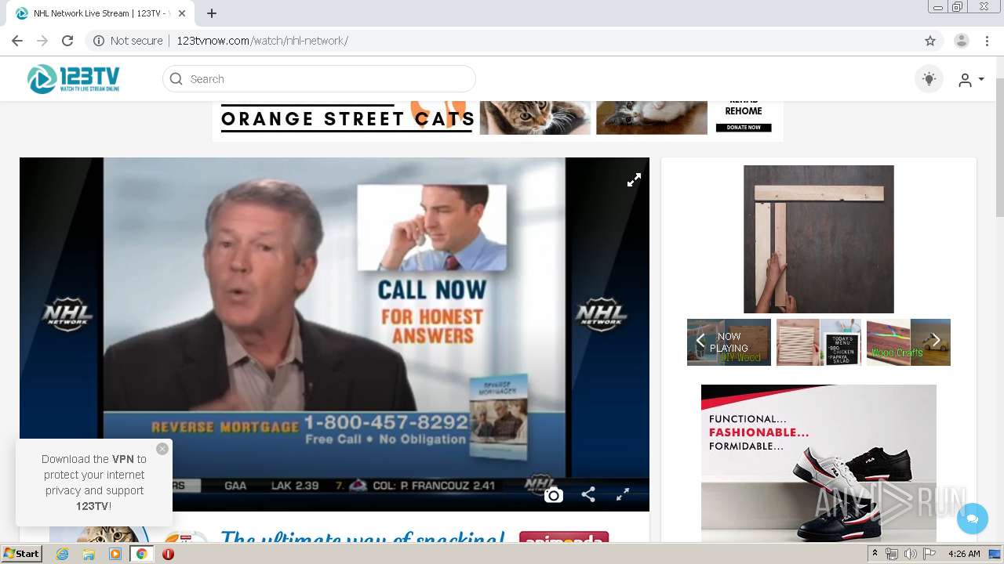
Task: Enter fullscreen from player control bar
Action: tap(623, 494)
